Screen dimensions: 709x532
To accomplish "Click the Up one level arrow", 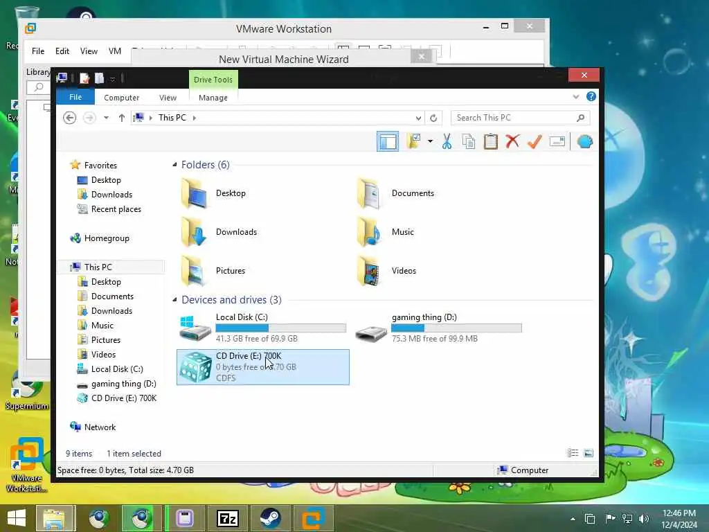I will pyautogui.click(x=122, y=118).
